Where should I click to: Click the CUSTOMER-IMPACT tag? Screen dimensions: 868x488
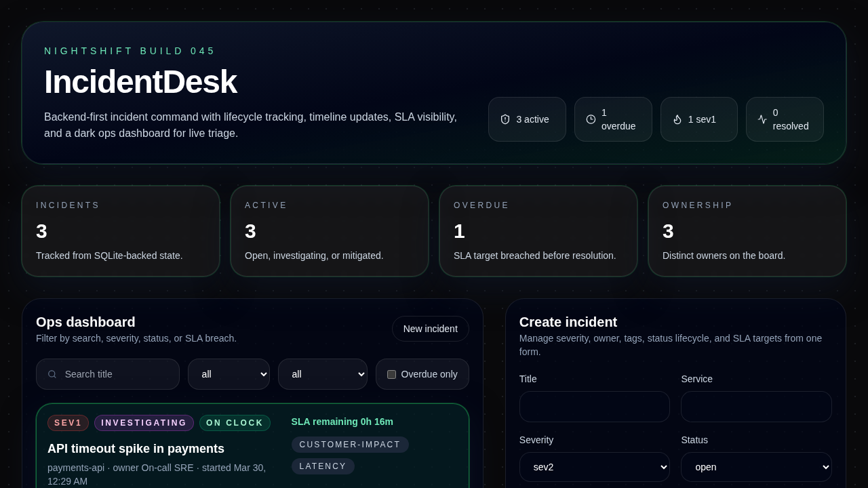[350, 445]
